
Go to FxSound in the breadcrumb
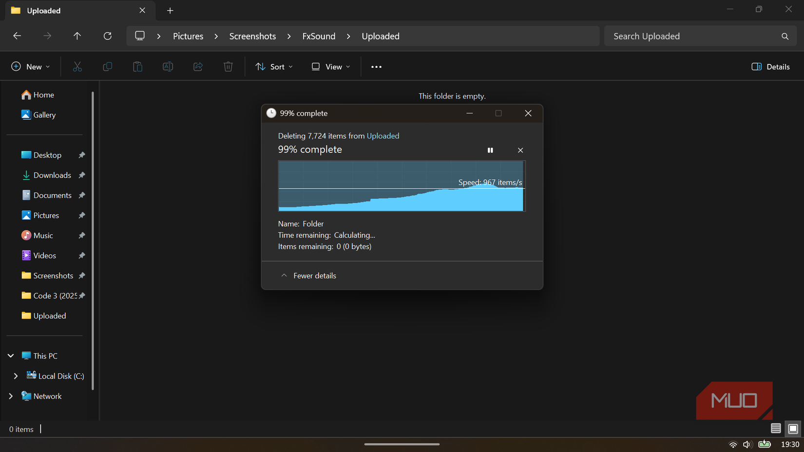click(319, 36)
